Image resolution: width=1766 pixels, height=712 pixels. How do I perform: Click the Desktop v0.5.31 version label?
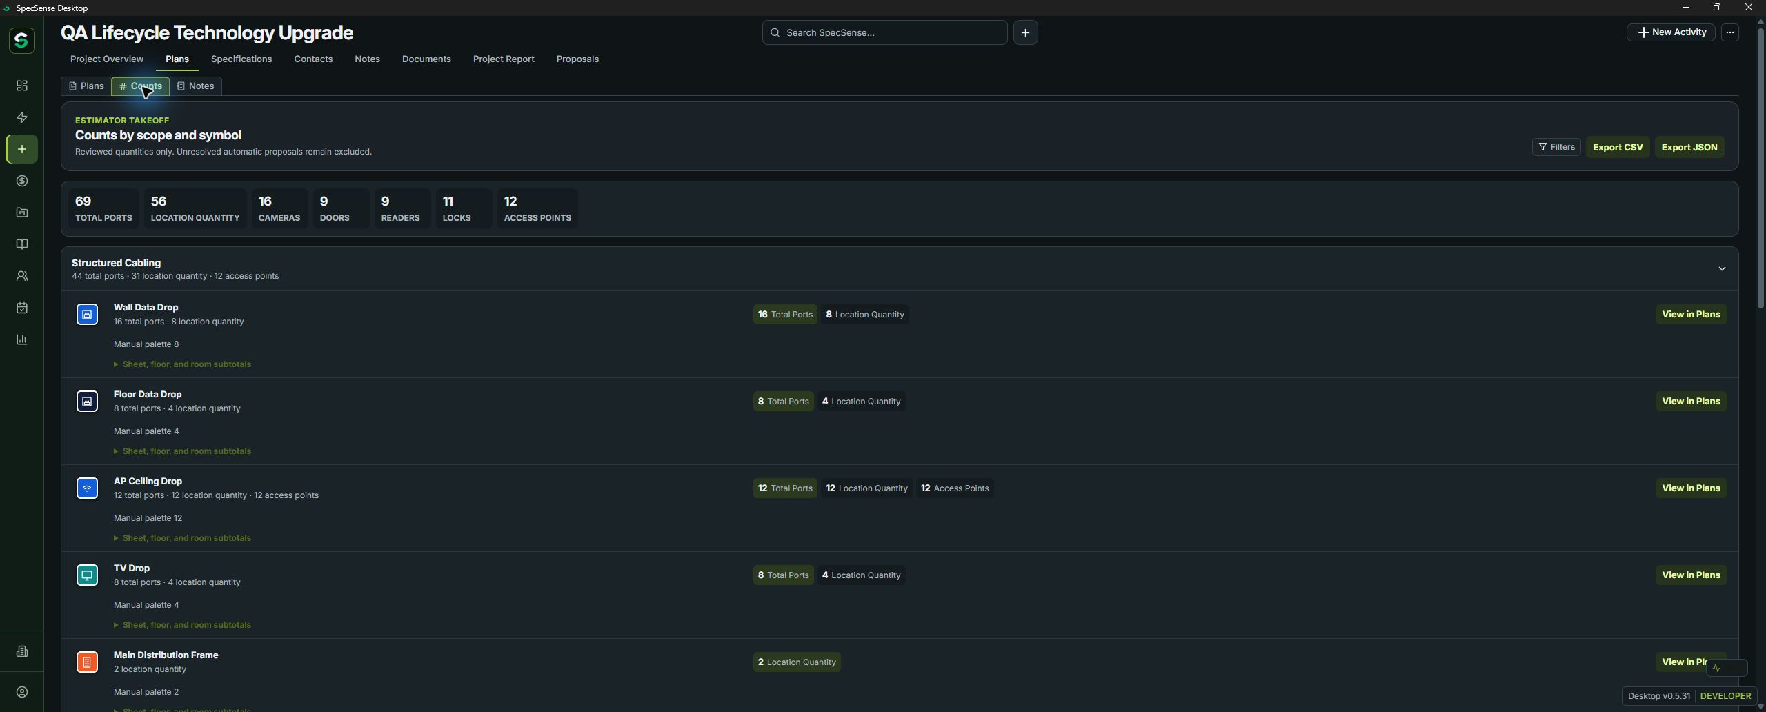[1659, 696]
